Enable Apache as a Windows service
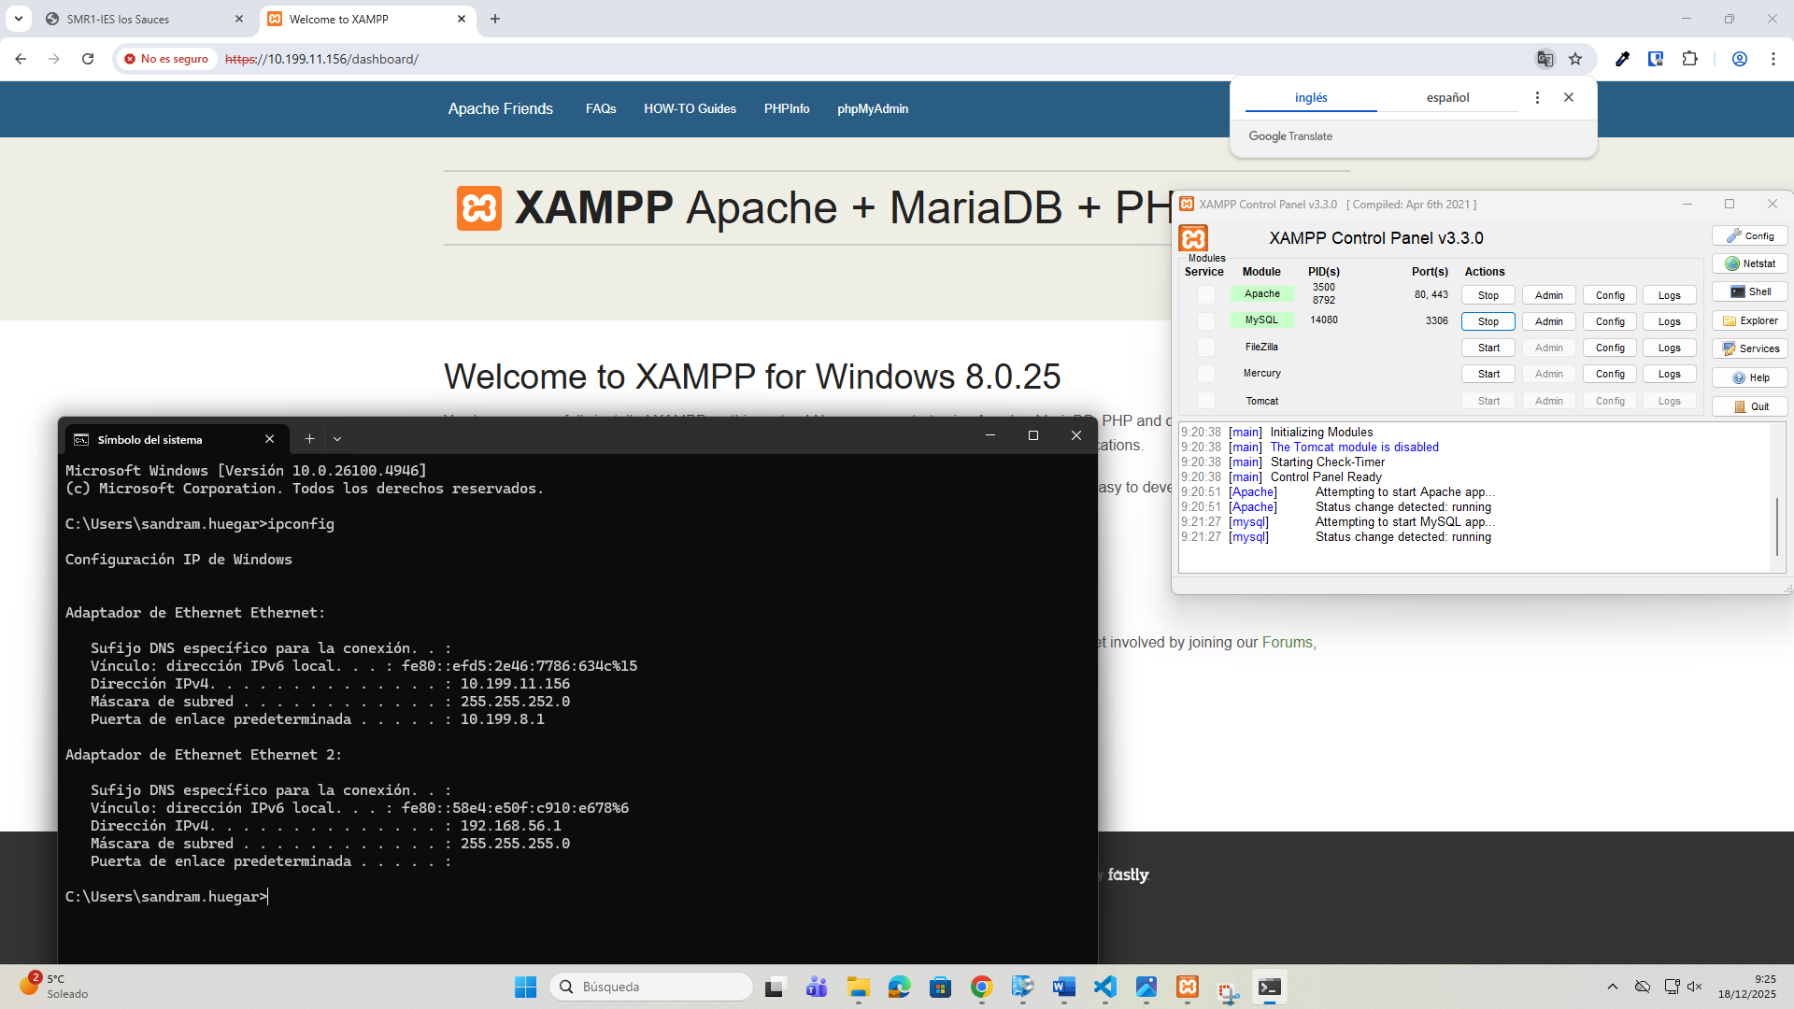Image resolution: width=1794 pixels, height=1009 pixels. [x=1205, y=294]
